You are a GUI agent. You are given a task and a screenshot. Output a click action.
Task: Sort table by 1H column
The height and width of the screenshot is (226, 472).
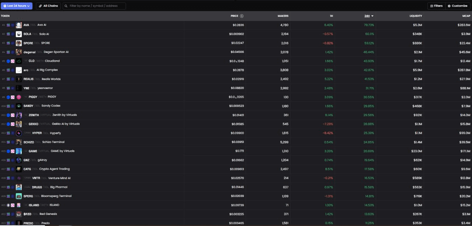point(331,16)
